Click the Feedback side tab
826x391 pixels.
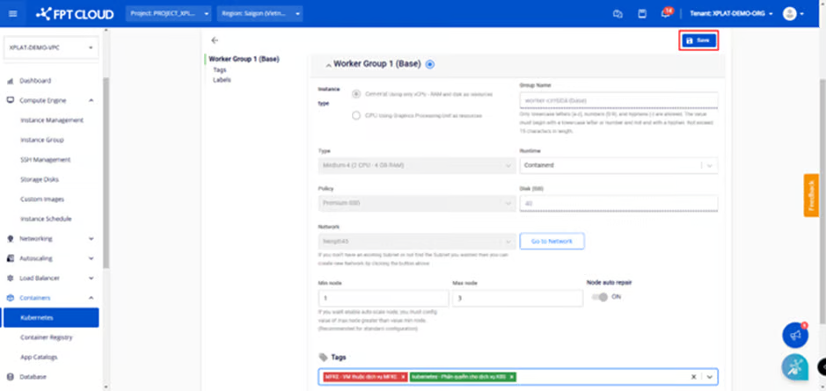(811, 196)
